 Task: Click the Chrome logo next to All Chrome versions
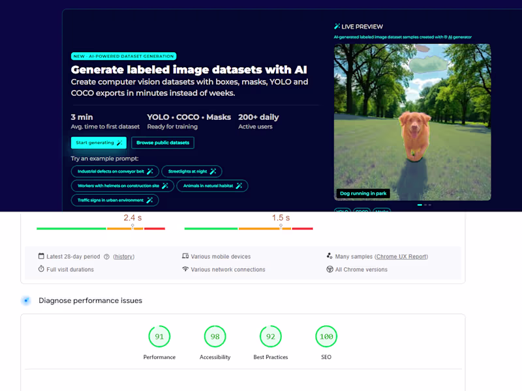[330, 269]
